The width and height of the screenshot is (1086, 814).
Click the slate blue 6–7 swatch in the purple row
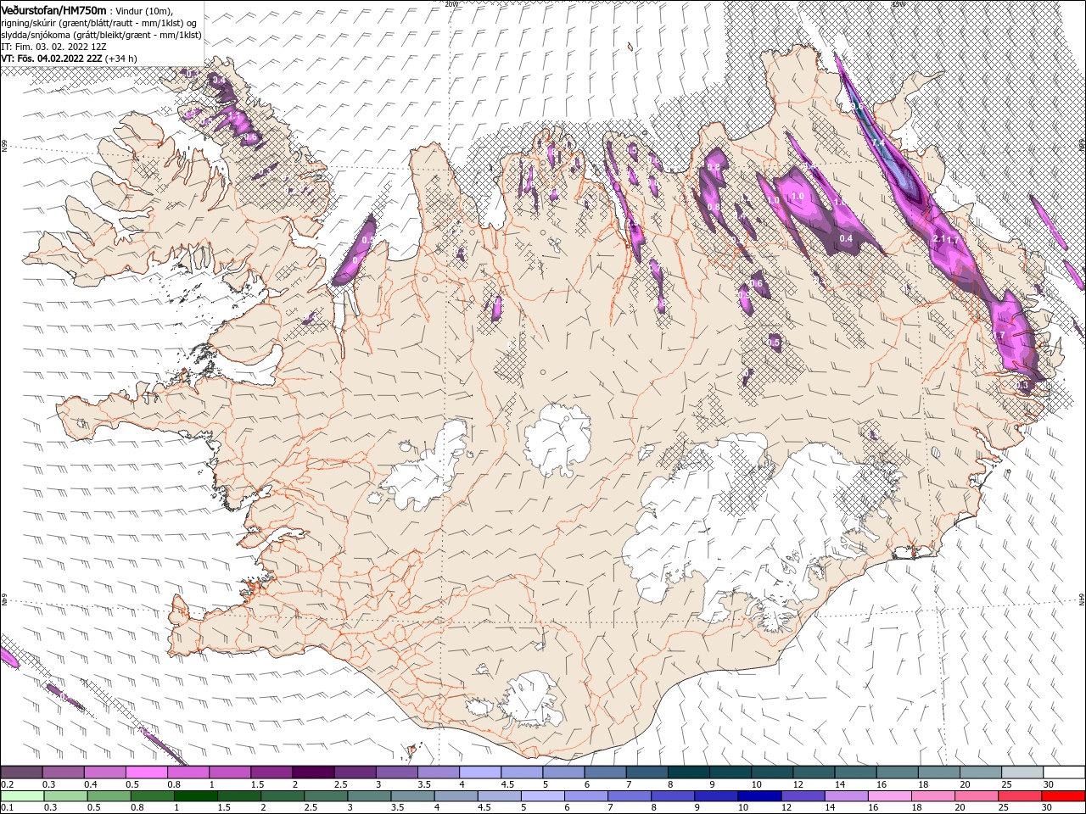(x=605, y=772)
